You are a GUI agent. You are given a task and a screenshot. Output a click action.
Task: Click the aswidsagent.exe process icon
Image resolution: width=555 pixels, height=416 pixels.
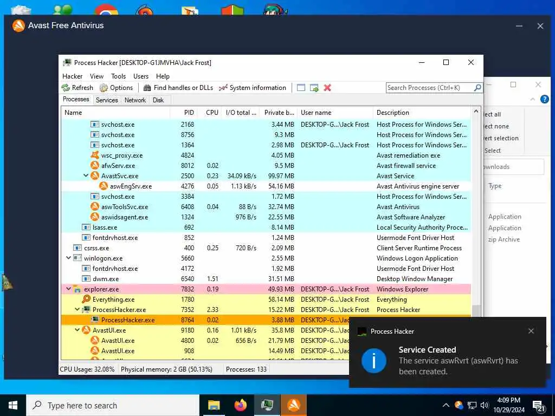[x=94, y=217]
